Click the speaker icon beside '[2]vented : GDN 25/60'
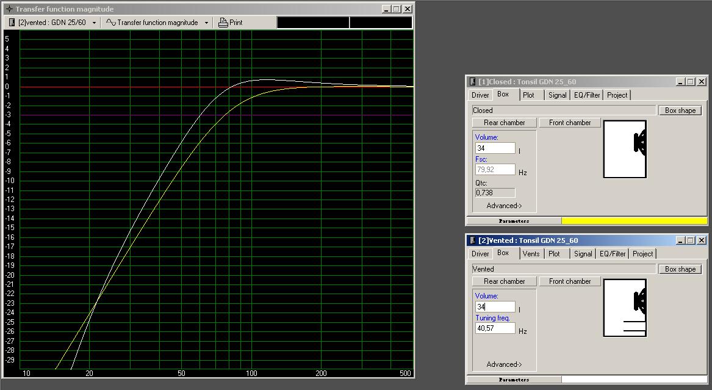 pos(12,23)
